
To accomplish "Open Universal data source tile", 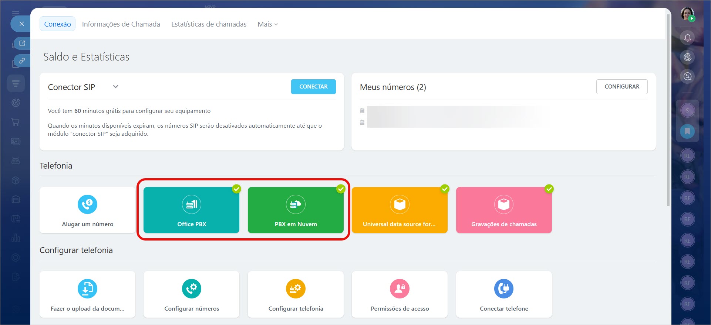I will click(x=400, y=210).
